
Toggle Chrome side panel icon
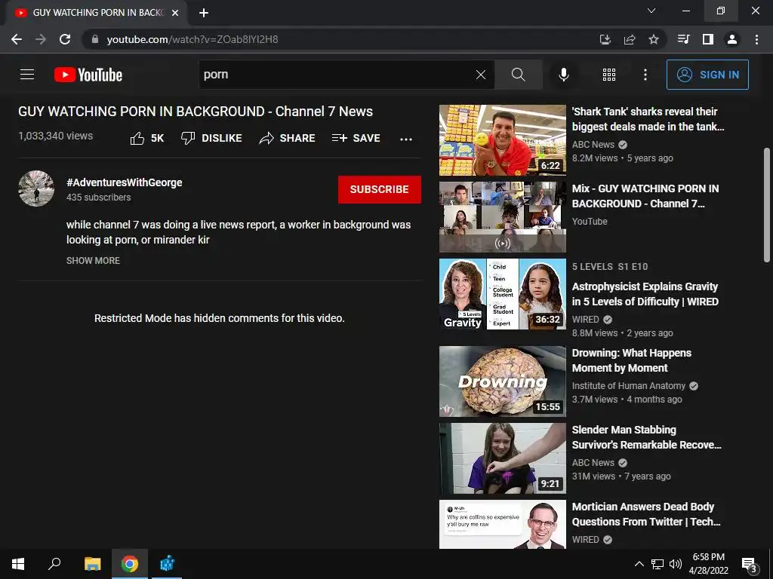coord(708,39)
